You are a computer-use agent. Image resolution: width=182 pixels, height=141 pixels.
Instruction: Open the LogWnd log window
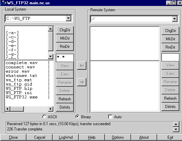(66, 137)
